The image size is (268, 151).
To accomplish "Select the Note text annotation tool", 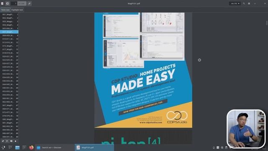I will click(5, 10).
